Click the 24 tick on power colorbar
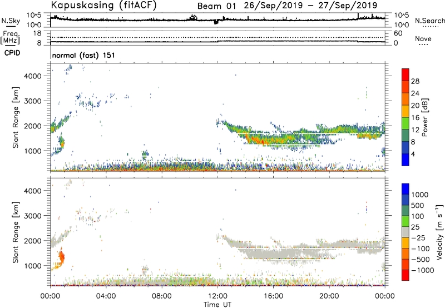Viewport: 445px width, 308px height. (x=415, y=93)
